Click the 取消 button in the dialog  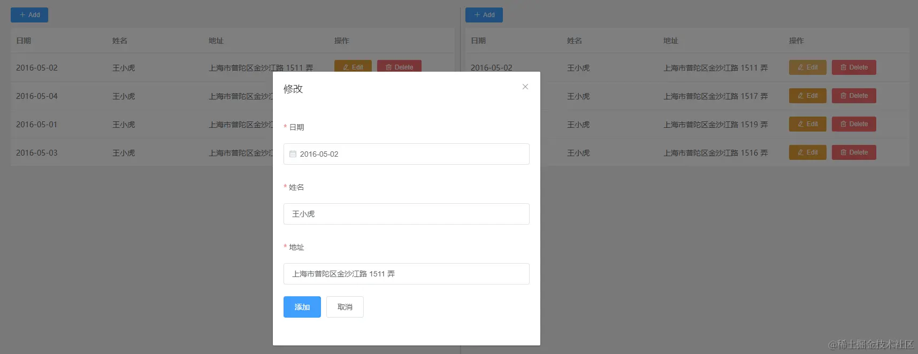pyautogui.click(x=345, y=307)
